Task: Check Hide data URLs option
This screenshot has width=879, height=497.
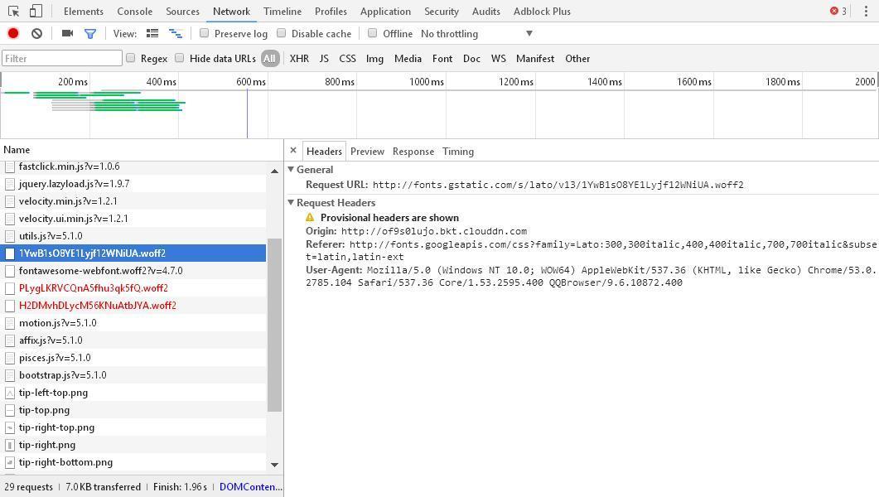Action: click(180, 58)
